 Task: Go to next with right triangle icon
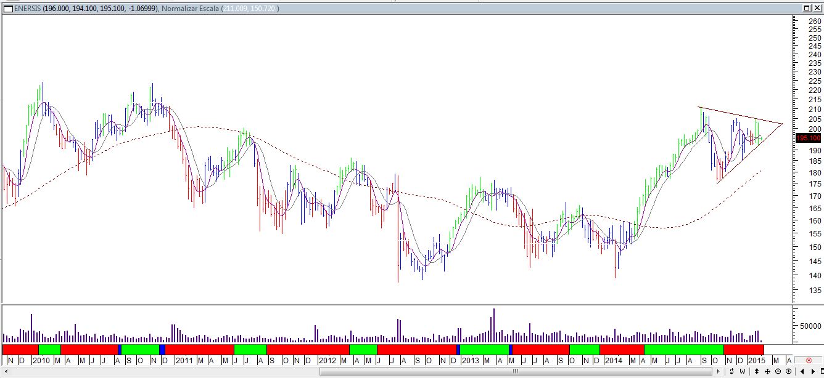[x=813, y=371]
